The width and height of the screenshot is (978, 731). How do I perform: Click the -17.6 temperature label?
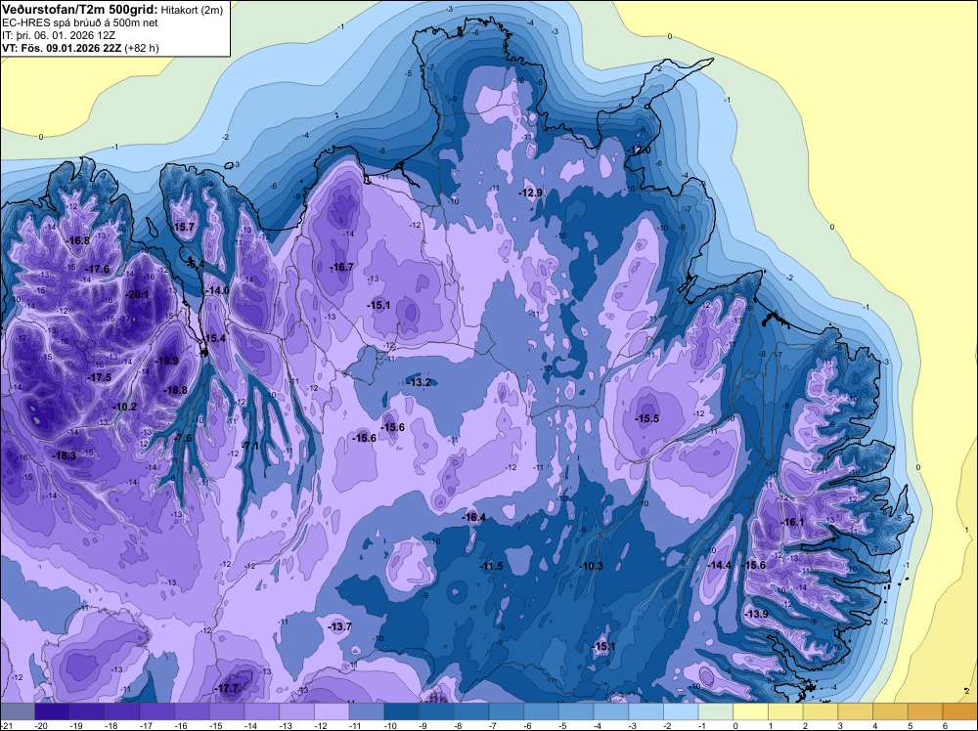click(98, 269)
